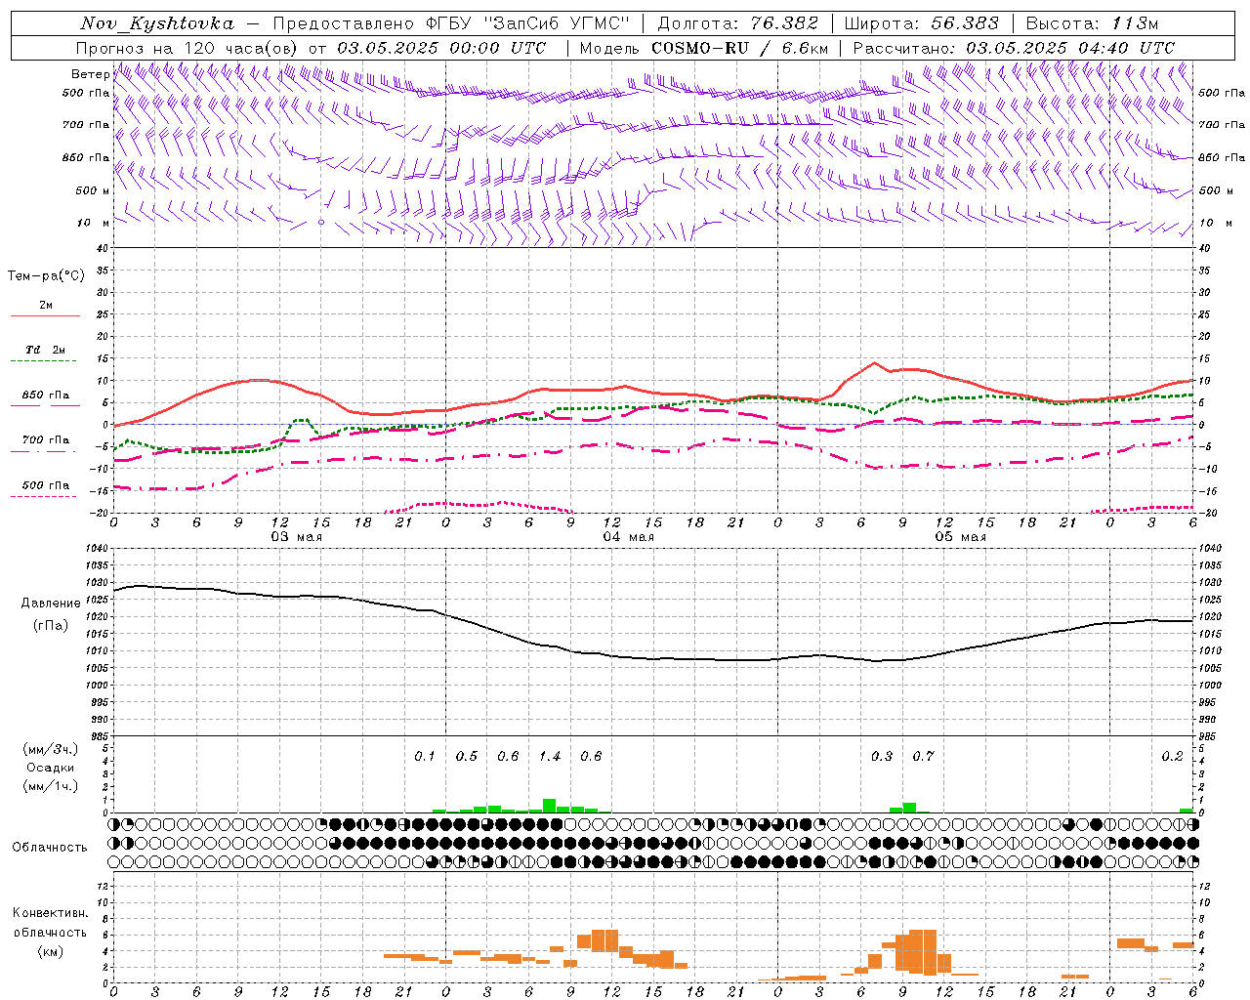Select the ФГБУ "ЗапСиб УГМС" provider text

(528, 23)
